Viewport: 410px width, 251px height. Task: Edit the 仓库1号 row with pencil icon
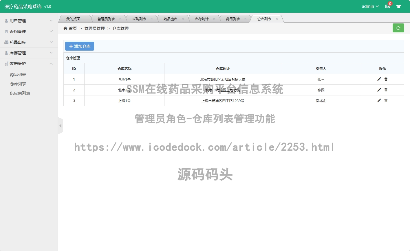(379, 79)
